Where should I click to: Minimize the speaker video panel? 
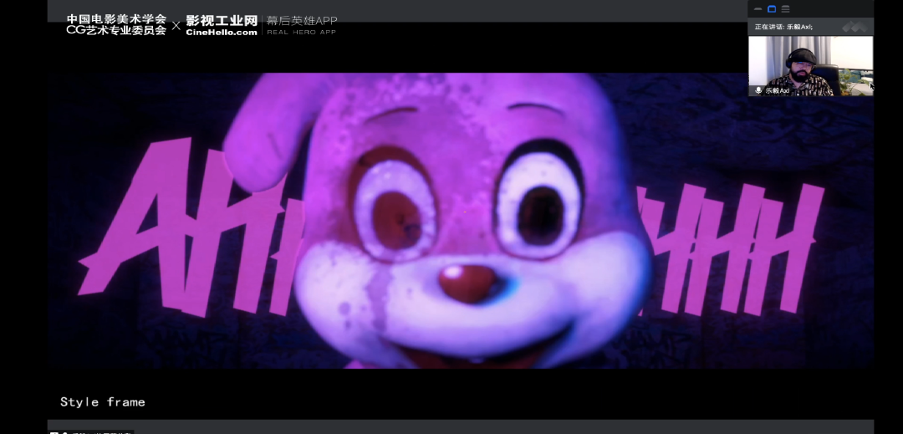point(758,9)
